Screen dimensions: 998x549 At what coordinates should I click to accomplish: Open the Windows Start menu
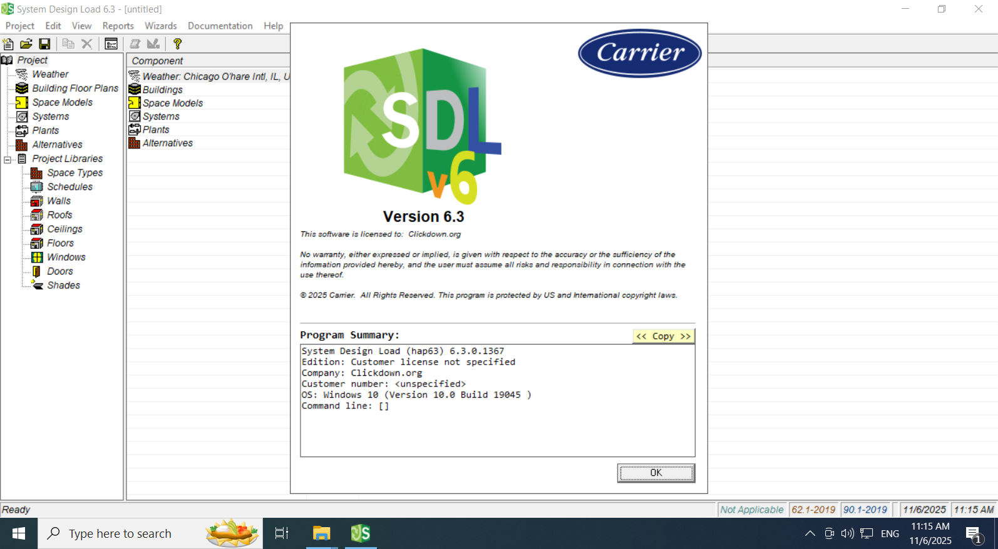coord(19,533)
